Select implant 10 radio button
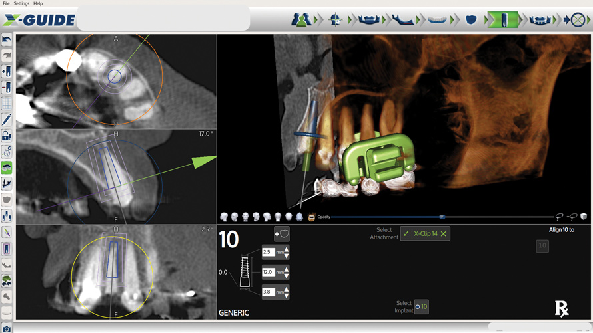593x333 pixels. coord(418,307)
